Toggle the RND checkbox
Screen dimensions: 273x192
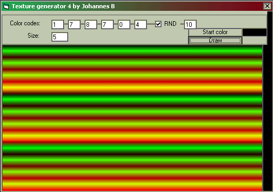[x=158, y=24]
